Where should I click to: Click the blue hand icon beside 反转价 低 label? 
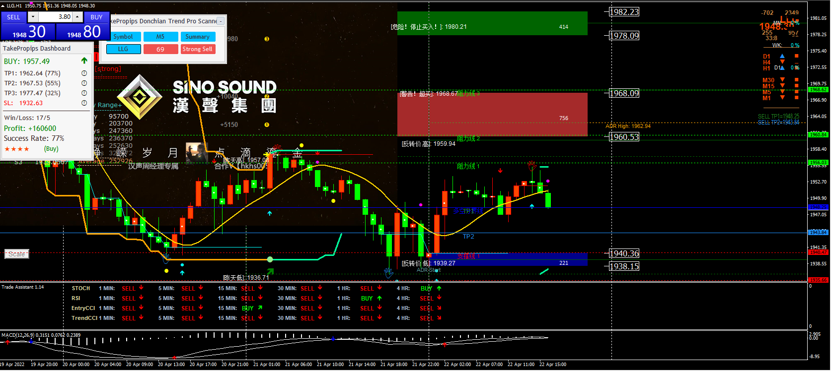pyautogui.click(x=388, y=272)
